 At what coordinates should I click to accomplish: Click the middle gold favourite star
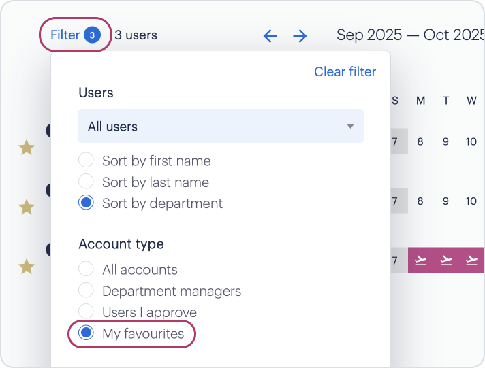point(27,207)
